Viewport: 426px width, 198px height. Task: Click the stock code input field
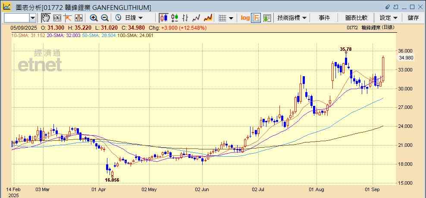16,18
